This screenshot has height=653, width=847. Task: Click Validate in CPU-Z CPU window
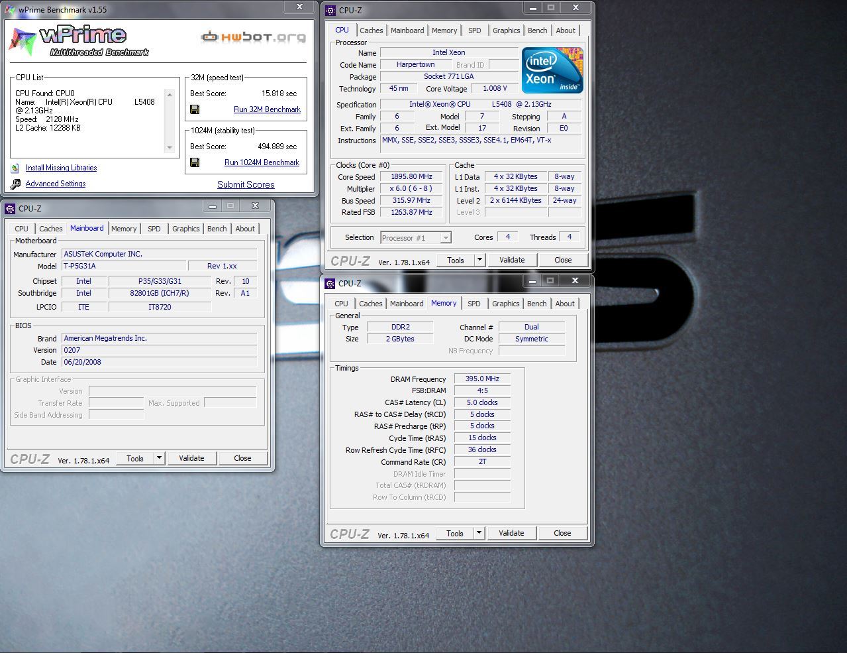point(512,260)
